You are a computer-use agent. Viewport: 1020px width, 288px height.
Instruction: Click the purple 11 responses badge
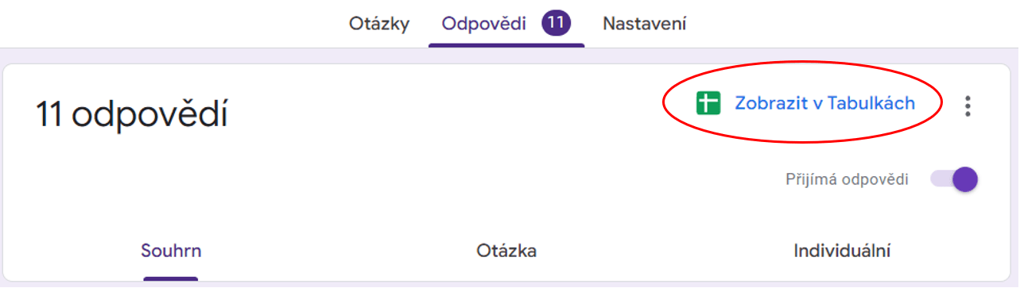point(556,23)
